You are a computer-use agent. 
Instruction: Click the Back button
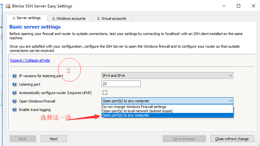click(x=23, y=139)
